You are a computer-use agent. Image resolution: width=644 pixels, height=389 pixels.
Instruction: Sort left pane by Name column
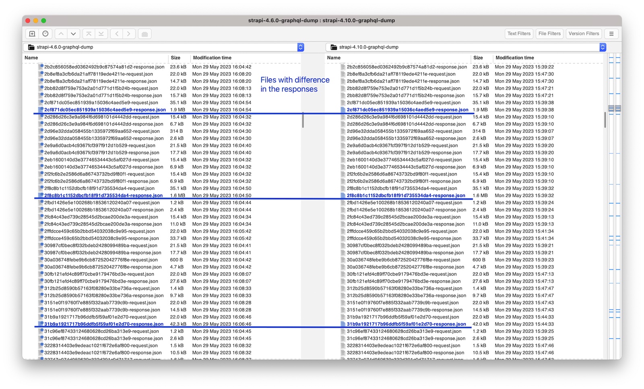95,58
